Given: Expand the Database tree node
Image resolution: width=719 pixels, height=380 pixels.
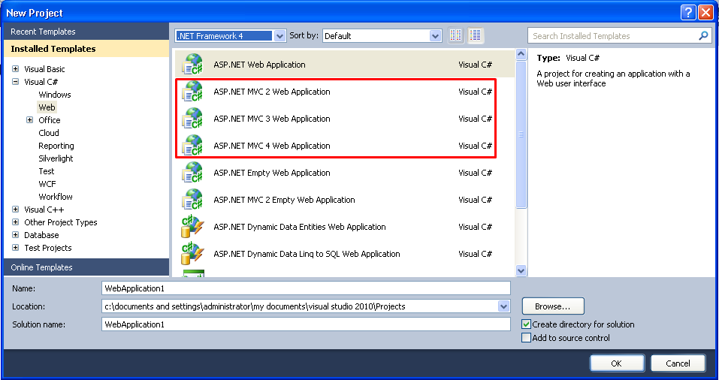Looking at the screenshot, I should point(16,235).
